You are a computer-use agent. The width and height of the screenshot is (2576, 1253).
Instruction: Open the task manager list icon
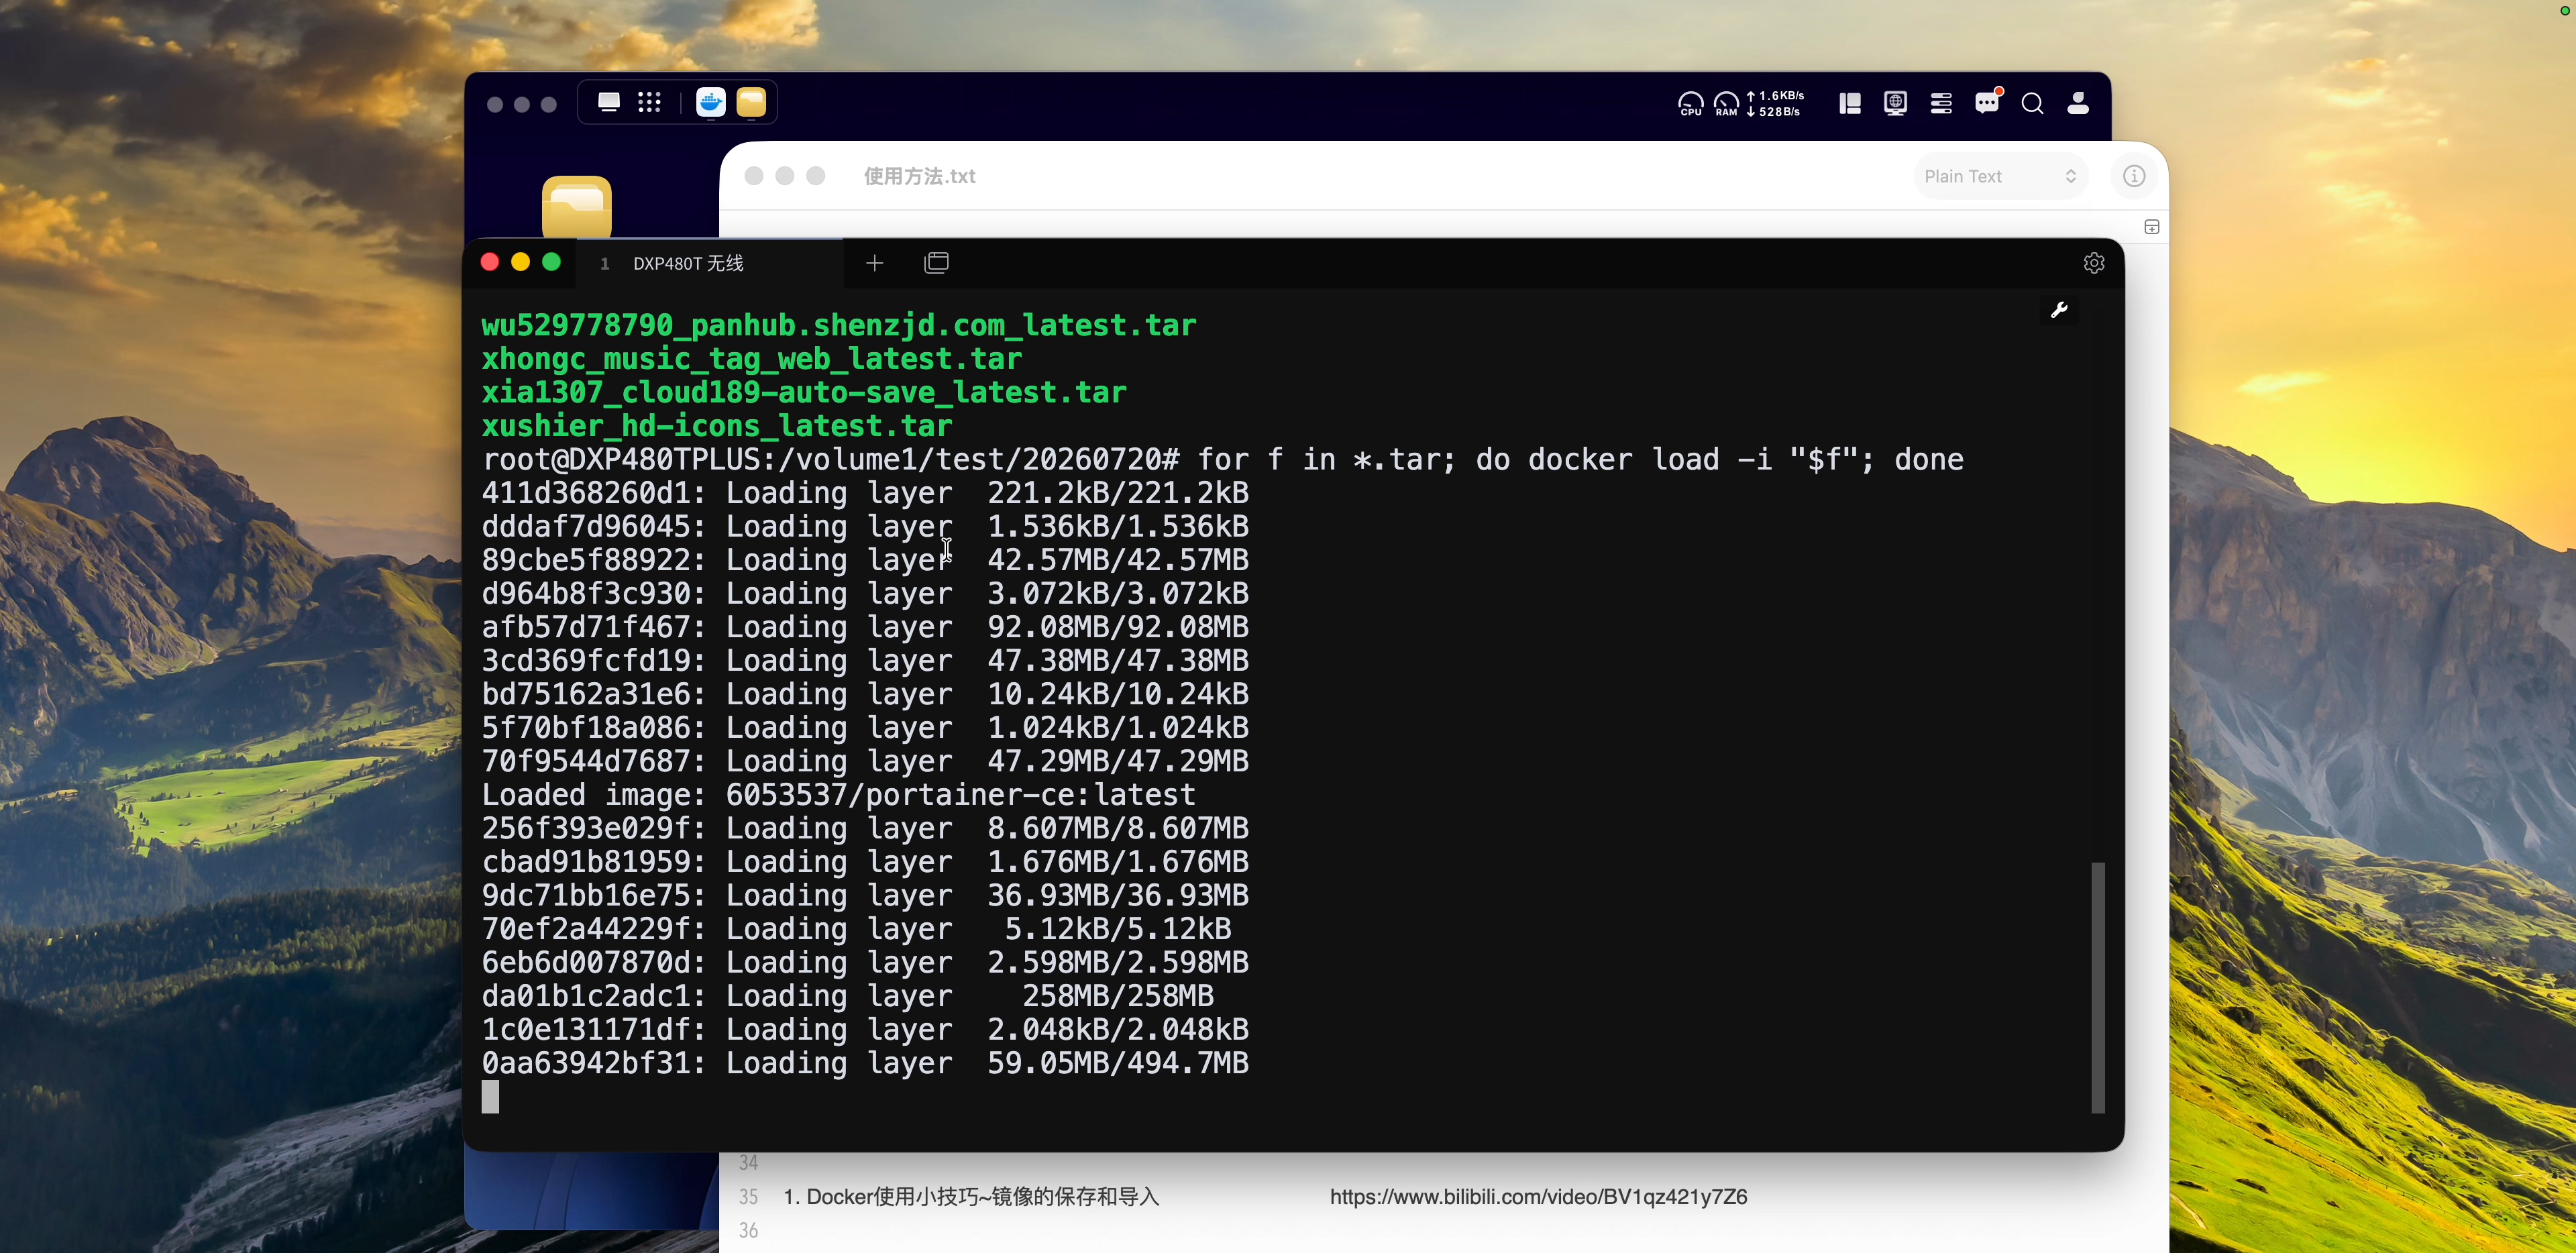(x=1941, y=104)
